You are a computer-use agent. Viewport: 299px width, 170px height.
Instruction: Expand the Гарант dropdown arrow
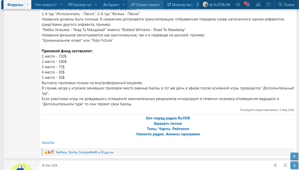point(124,5)
